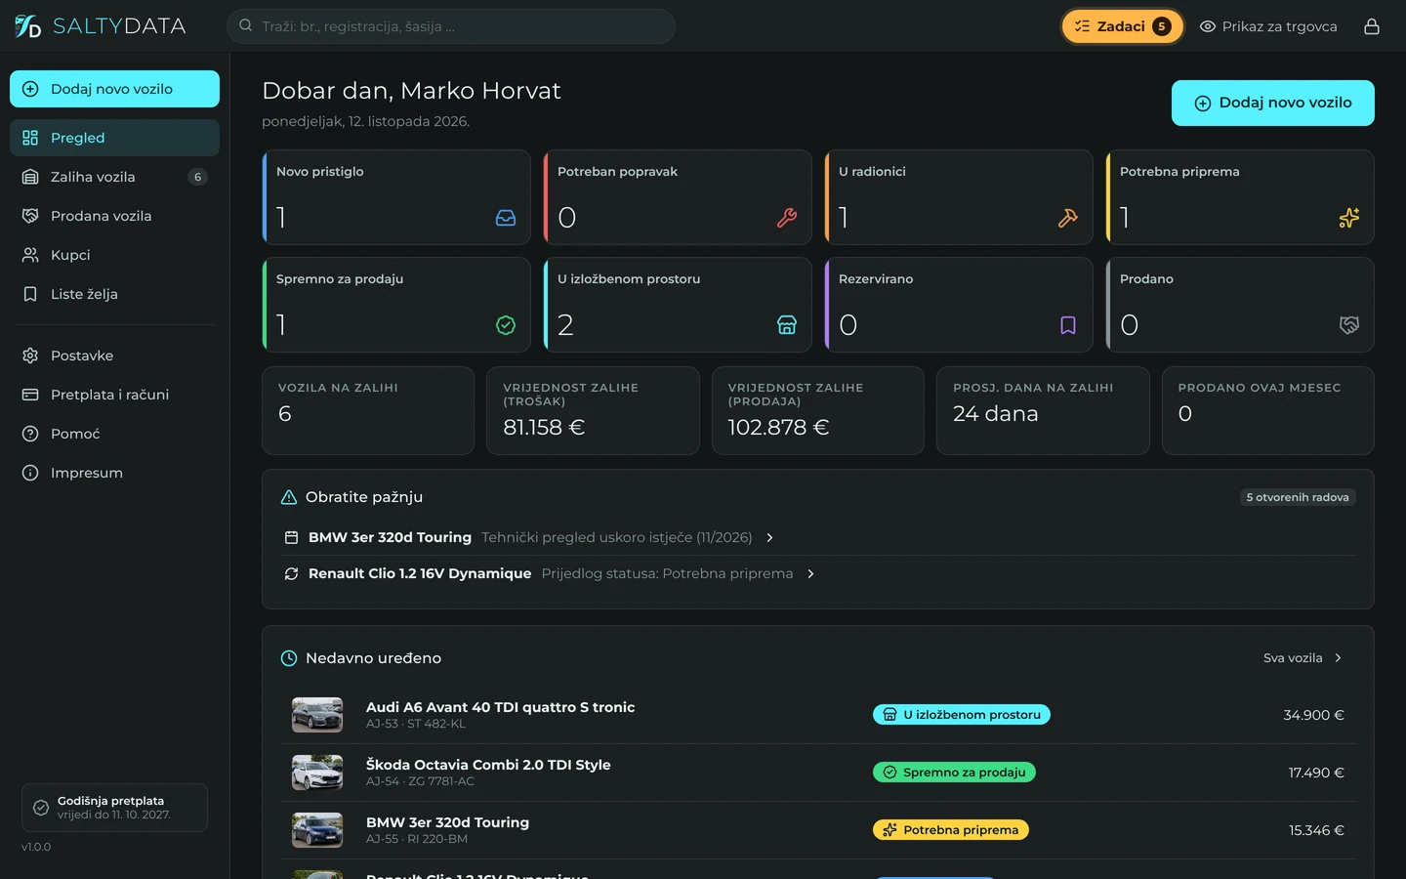Click the clock icon beside Nedavno uređeno
The width and height of the screenshot is (1406, 879).
[289, 658]
